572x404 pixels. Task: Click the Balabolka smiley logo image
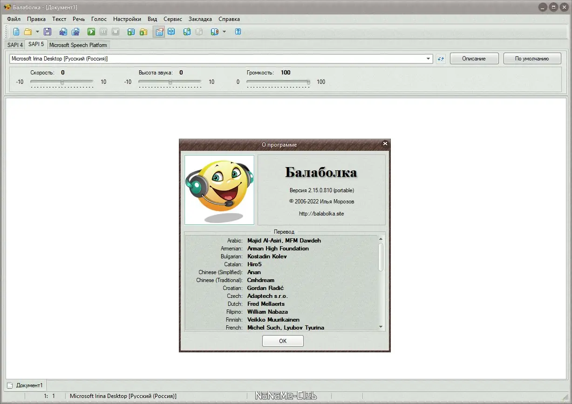219,190
